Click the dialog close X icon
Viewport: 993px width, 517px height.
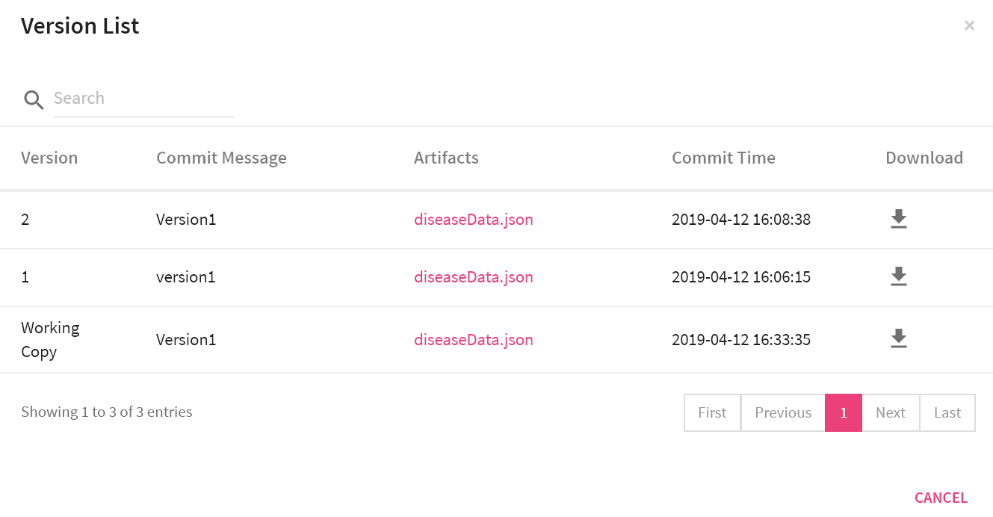[969, 25]
